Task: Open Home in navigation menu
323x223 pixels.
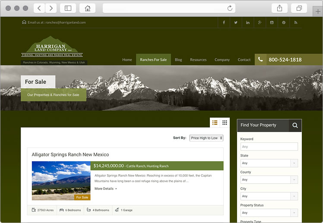Action: [x=127, y=60]
